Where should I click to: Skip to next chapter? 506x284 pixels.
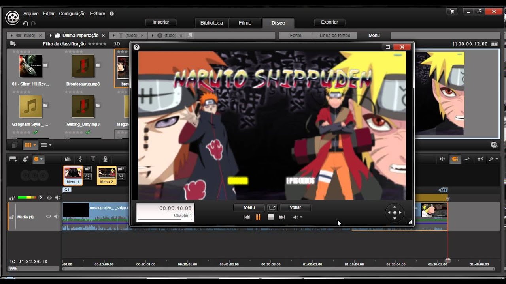pyautogui.click(x=282, y=217)
